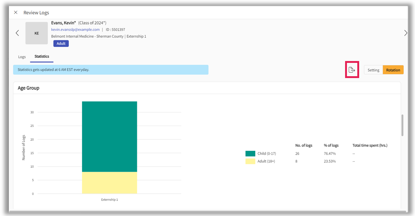Go to previous student arrow
The height and width of the screenshot is (216, 415).
(17, 33)
